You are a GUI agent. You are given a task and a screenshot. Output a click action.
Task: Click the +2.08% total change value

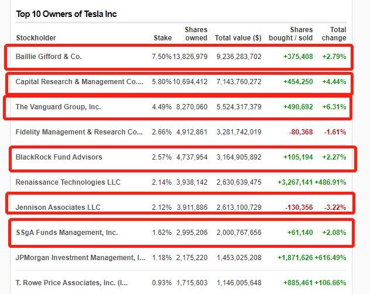click(x=334, y=233)
